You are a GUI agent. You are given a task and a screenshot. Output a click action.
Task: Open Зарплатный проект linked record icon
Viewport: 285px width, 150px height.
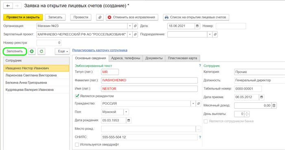[x=135, y=34]
